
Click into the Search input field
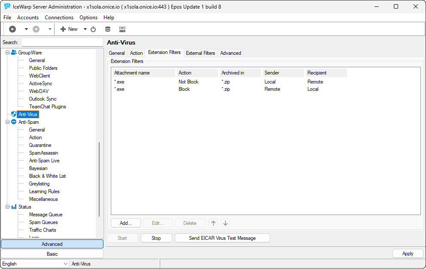coord(62,42)
